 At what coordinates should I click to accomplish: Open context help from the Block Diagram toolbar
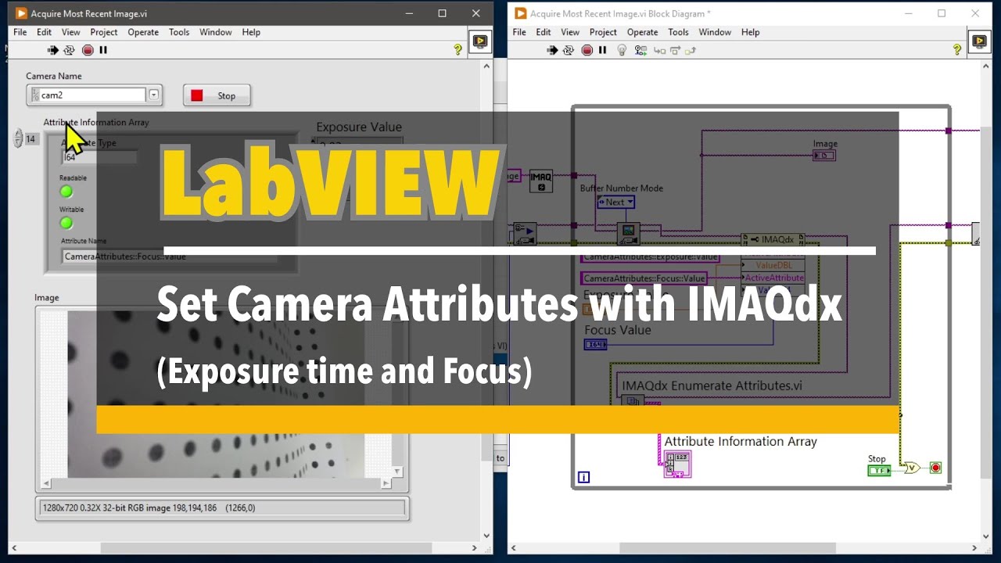957,49
